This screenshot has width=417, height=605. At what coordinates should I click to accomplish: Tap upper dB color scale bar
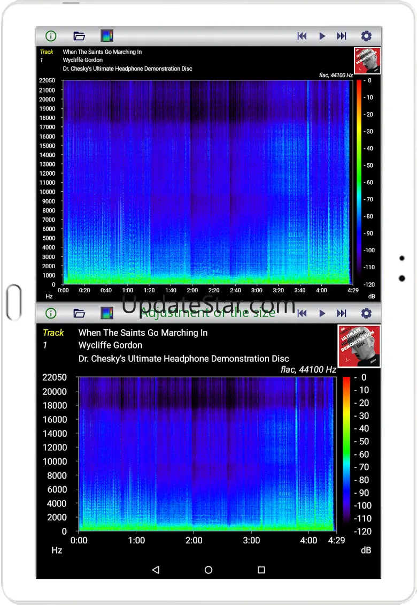coord(359,182)
